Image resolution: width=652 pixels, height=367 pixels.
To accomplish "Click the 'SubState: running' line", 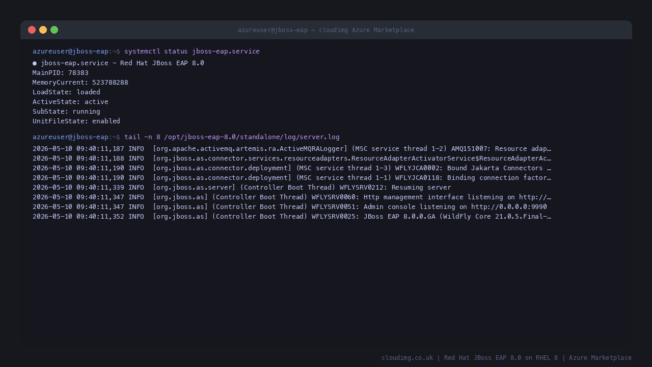I will tap(66, 112).
